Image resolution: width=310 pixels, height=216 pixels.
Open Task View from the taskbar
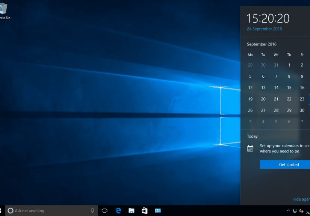coord(104,211)
